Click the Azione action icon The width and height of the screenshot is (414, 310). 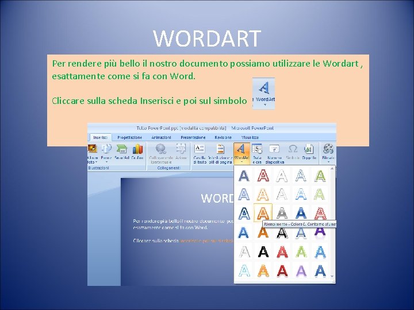[x=181, y=152]
